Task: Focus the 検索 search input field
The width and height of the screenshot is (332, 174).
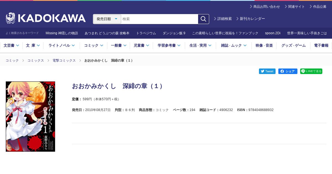Action: pyautogui.click(x=160, y=19)
